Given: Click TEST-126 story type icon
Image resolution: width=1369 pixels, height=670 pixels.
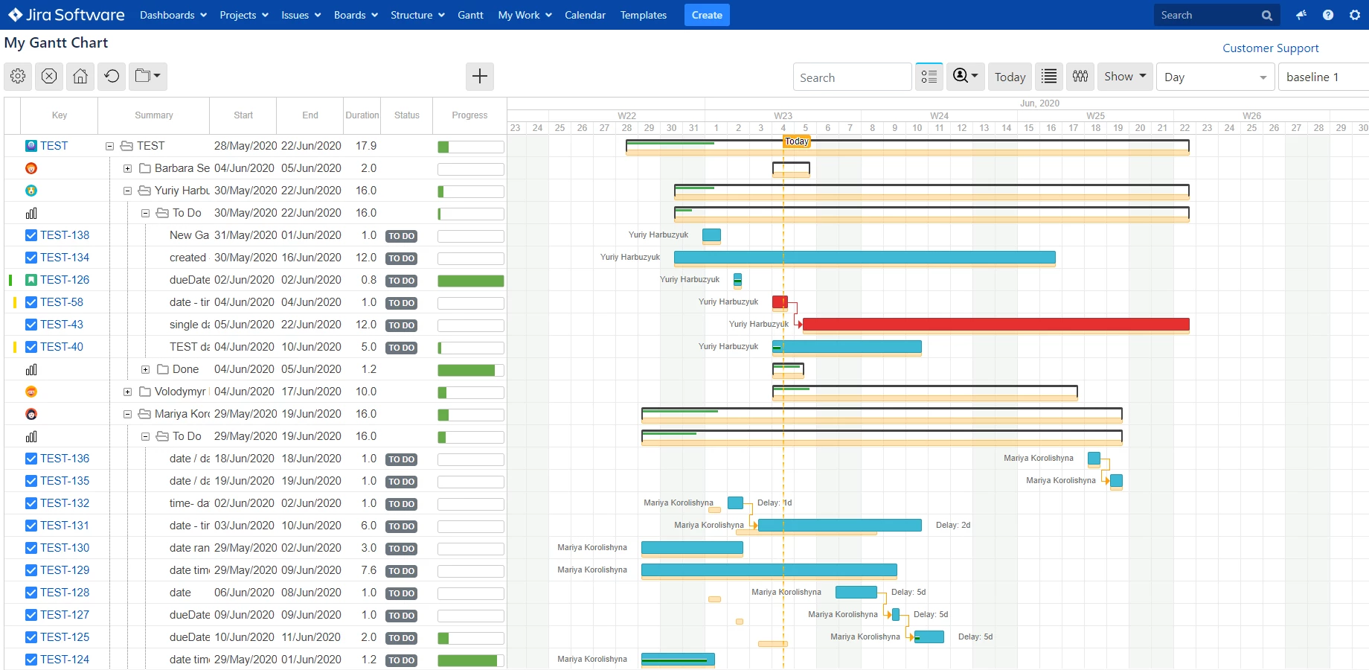Looking at the screenshot, I should tap(31, 280).
